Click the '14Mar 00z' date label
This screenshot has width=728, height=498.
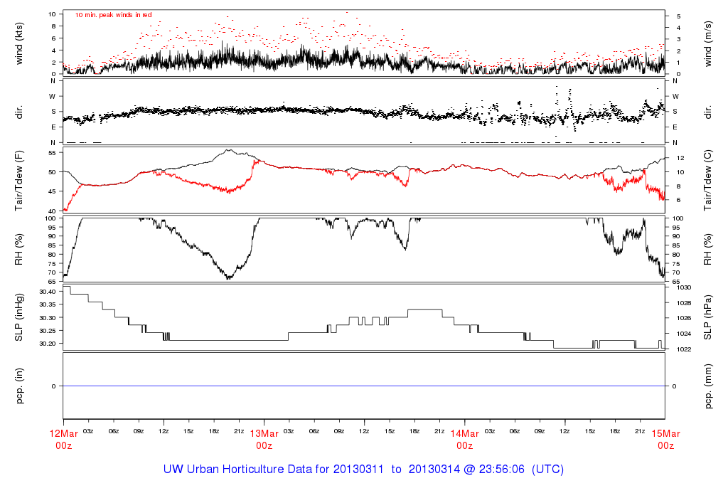pyautogui.click(x=465, y=440)
